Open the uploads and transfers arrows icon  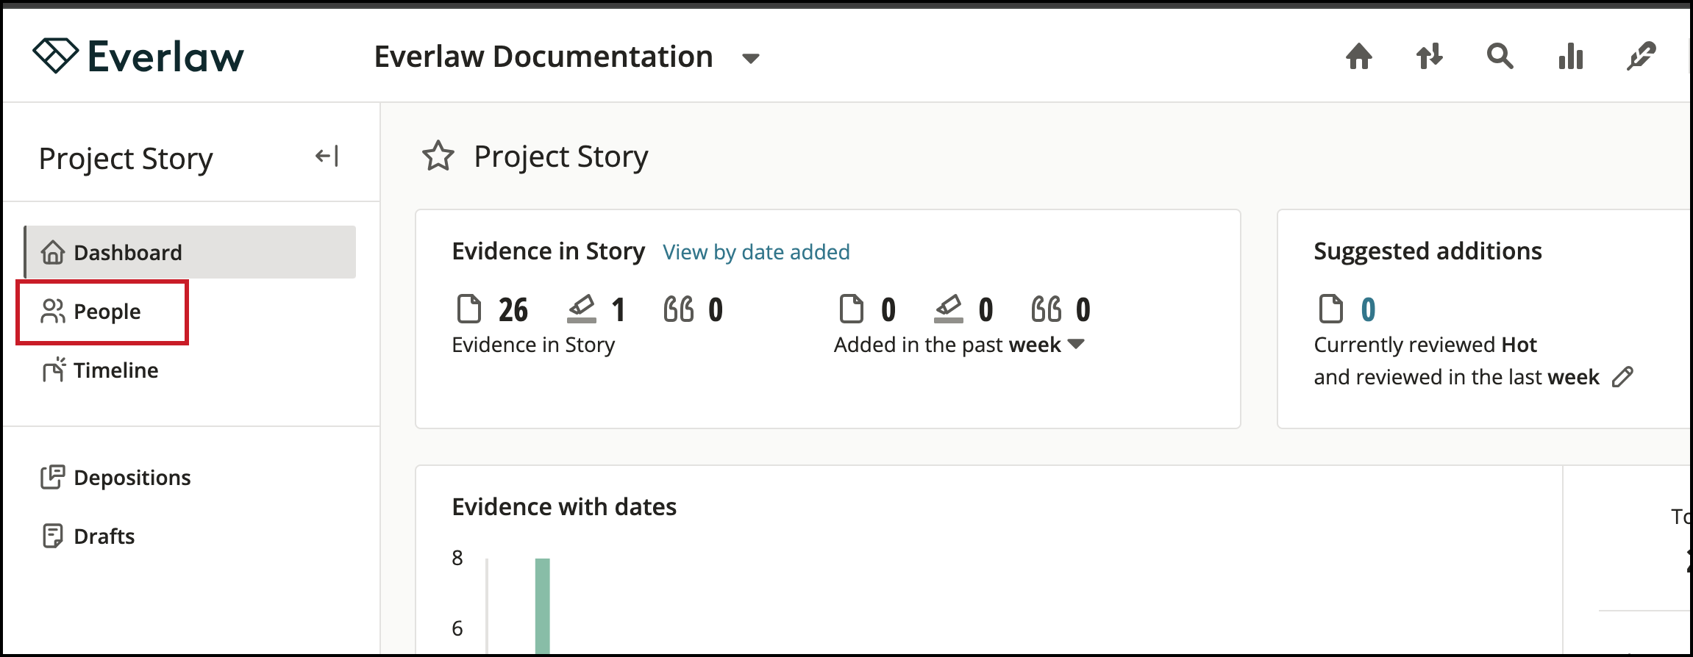tap(1429, 56)
